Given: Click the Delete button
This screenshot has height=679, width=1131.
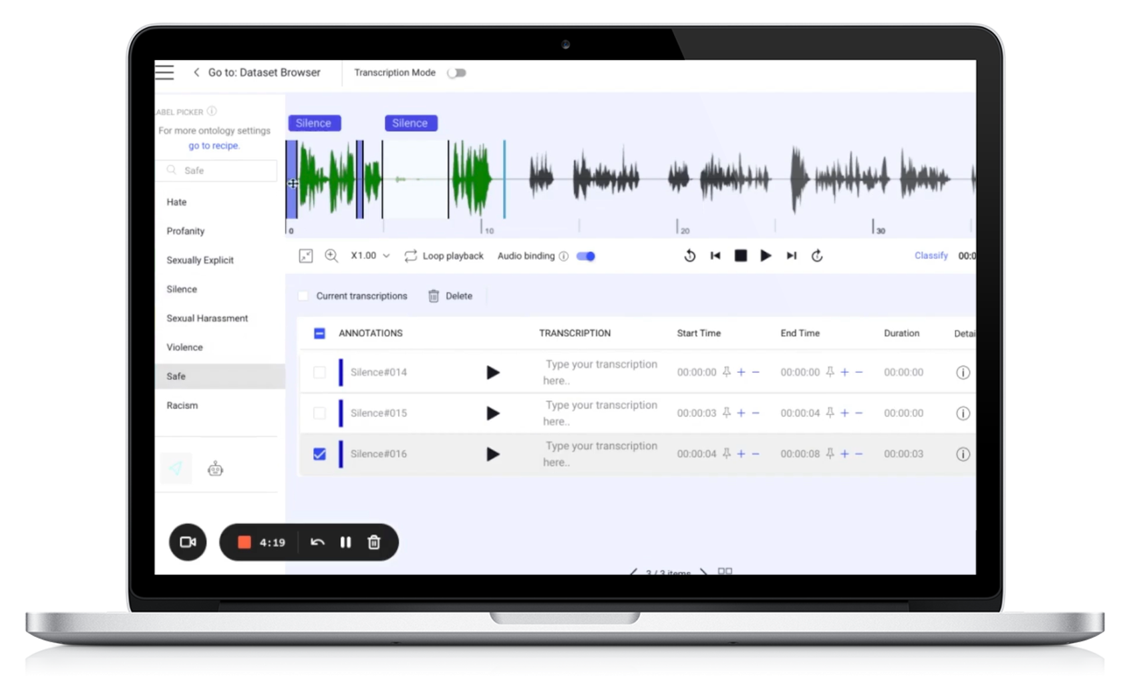Looking at the screenshot, I should tap(450, 296).
